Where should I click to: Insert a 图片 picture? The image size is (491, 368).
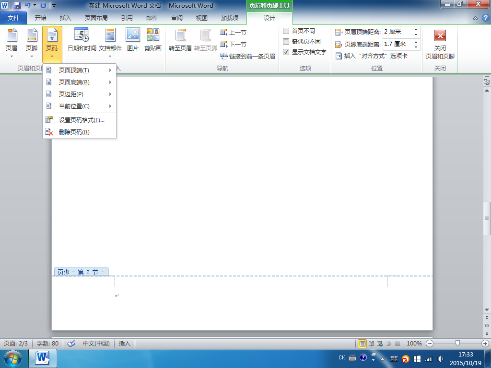(133, 39)
